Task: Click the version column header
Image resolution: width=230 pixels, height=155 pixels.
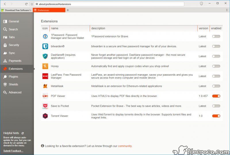Action: 204,28
